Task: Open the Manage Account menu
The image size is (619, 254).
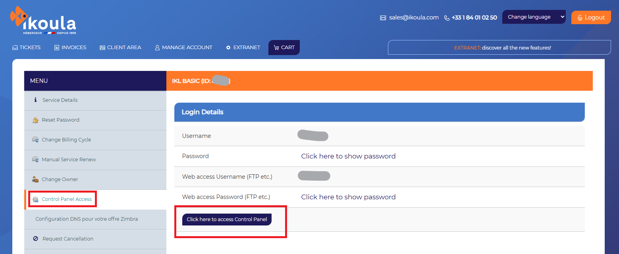Action: click(183, 48)
